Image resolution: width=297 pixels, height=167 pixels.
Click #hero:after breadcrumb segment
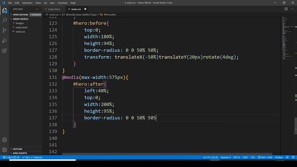[110, 14]
